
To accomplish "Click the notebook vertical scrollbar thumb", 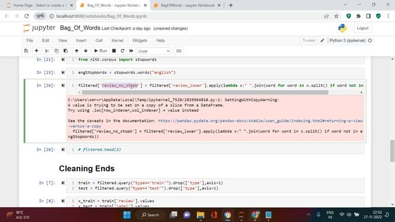I will click(x=393, y=151).
